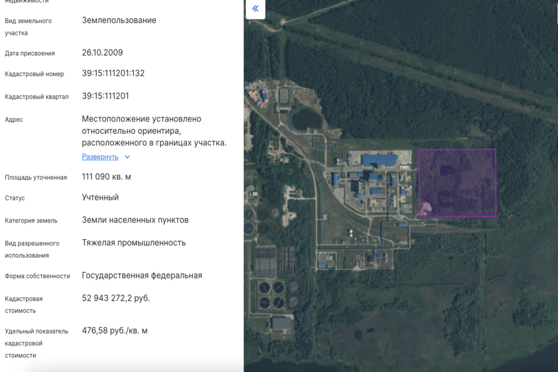Image resolution: width=558 pixels, height=372 pixels.
Task: Select the purple highlighted land parcel
Action: 457,183
